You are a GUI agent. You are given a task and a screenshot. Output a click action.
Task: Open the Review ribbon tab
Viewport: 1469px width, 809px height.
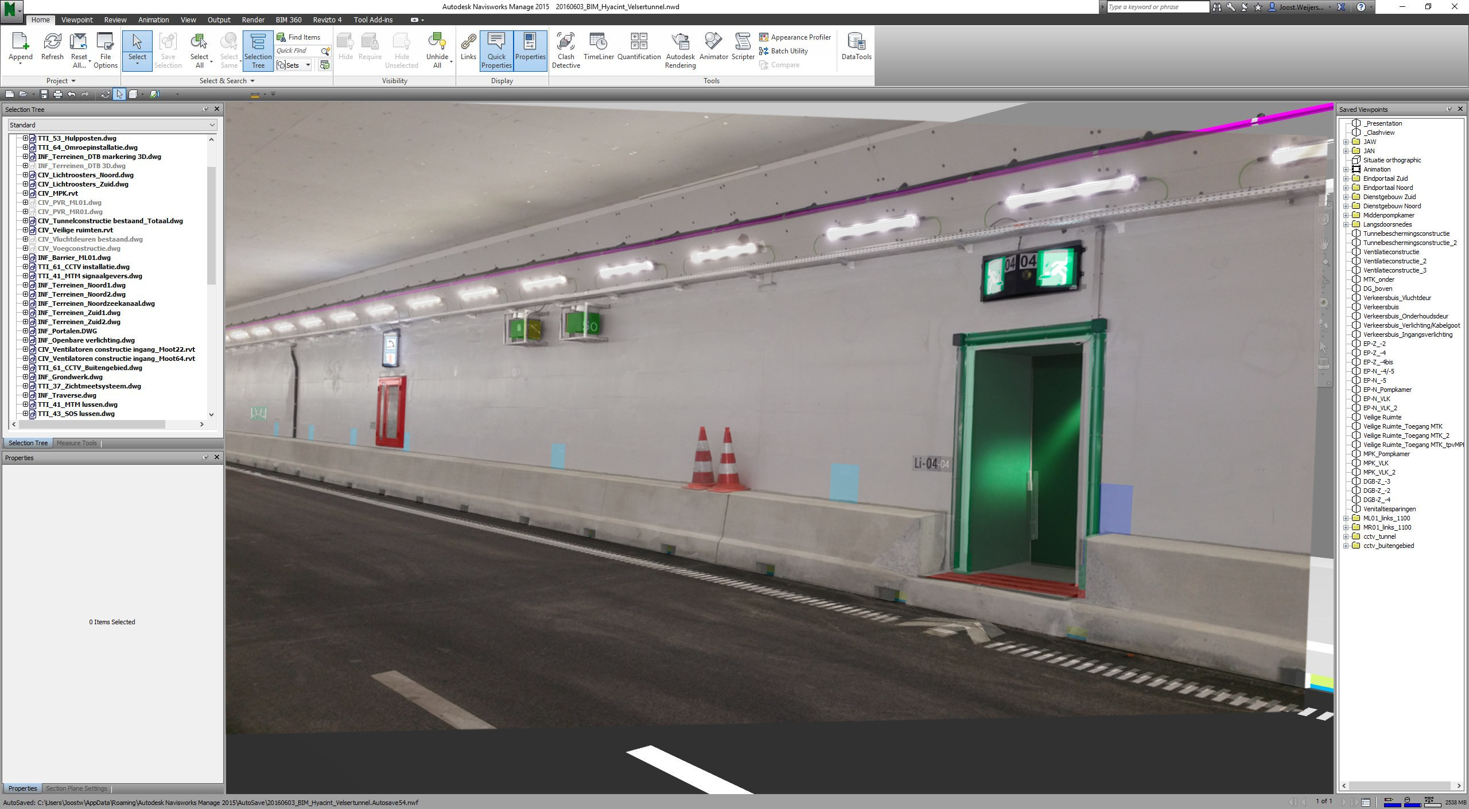pyautogui.click(x=115, y=20)
